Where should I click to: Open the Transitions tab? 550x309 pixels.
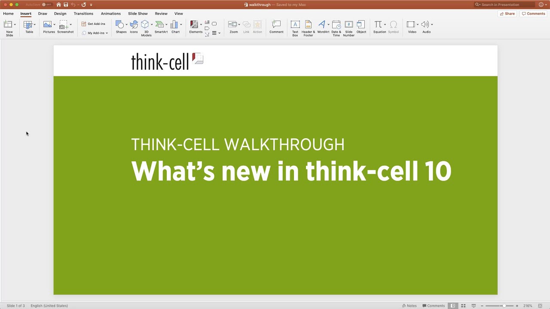(83, 14)
